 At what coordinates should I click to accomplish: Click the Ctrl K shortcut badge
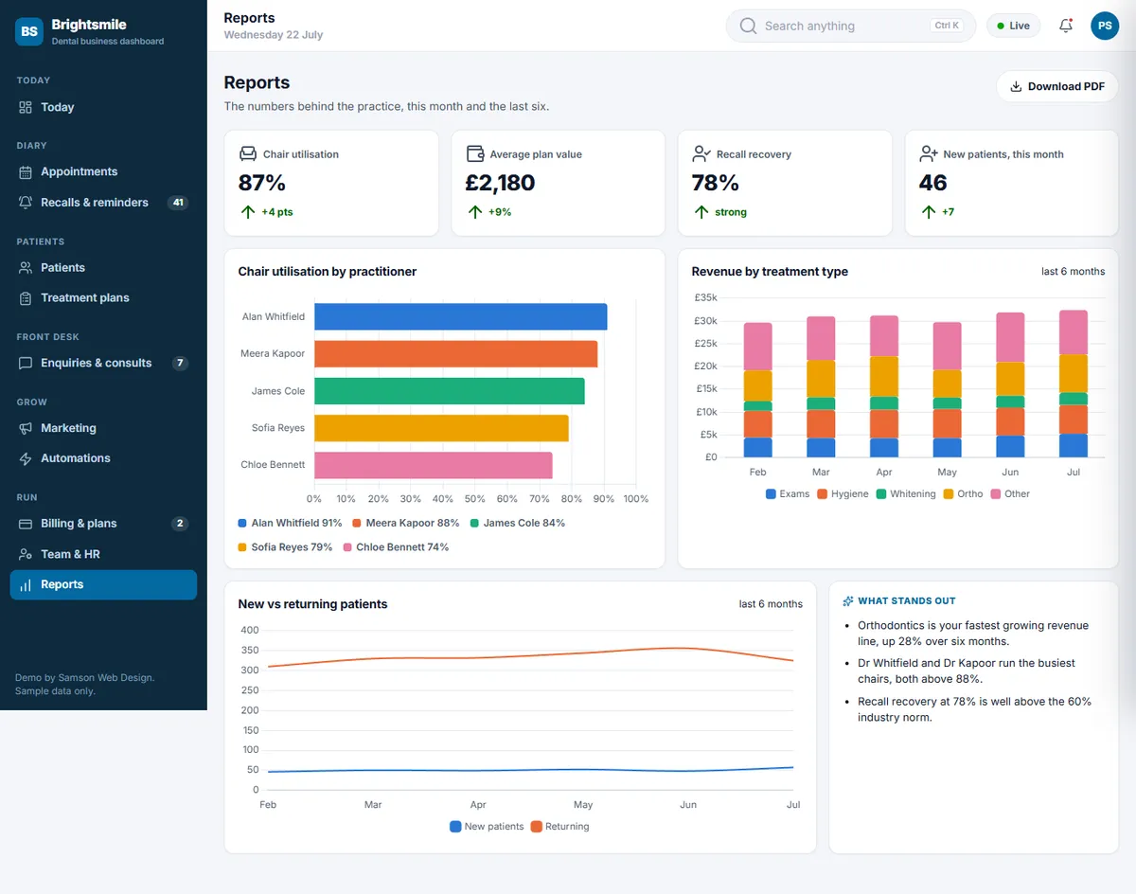(947, 26)
